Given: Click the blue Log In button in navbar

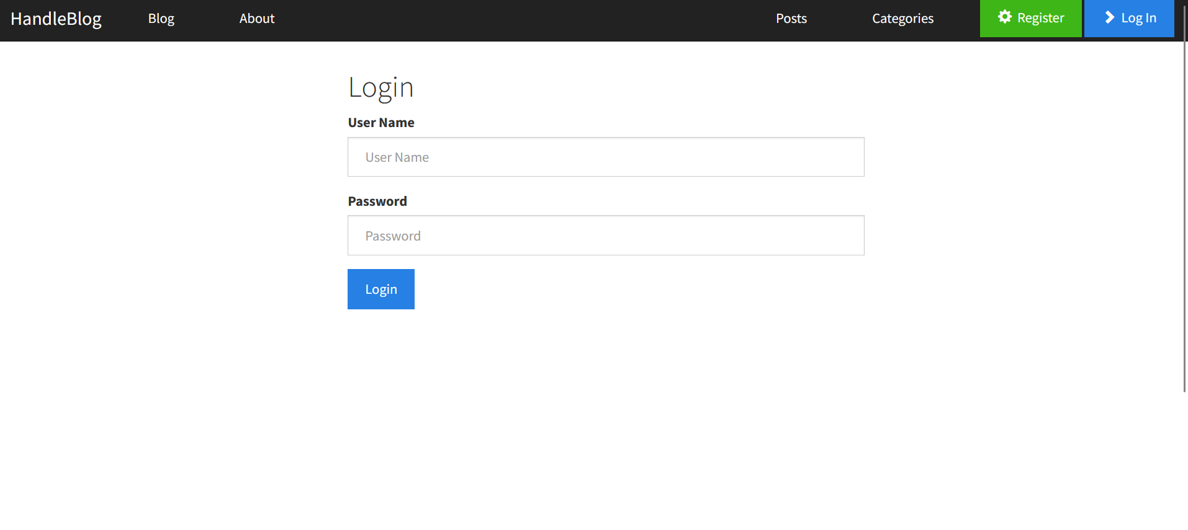Looking at the screenshot, I should [x=1129, y=17].
